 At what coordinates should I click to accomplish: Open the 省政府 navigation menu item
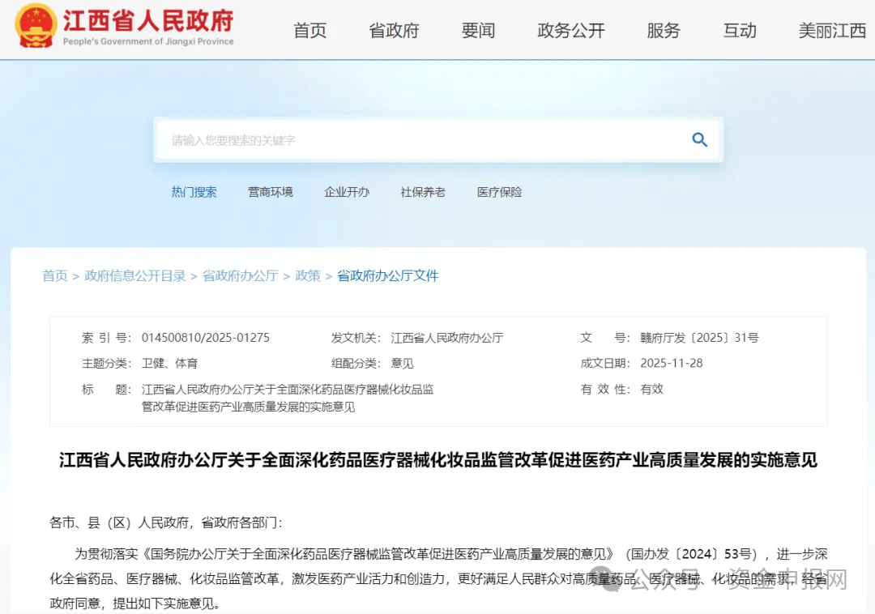394,30
